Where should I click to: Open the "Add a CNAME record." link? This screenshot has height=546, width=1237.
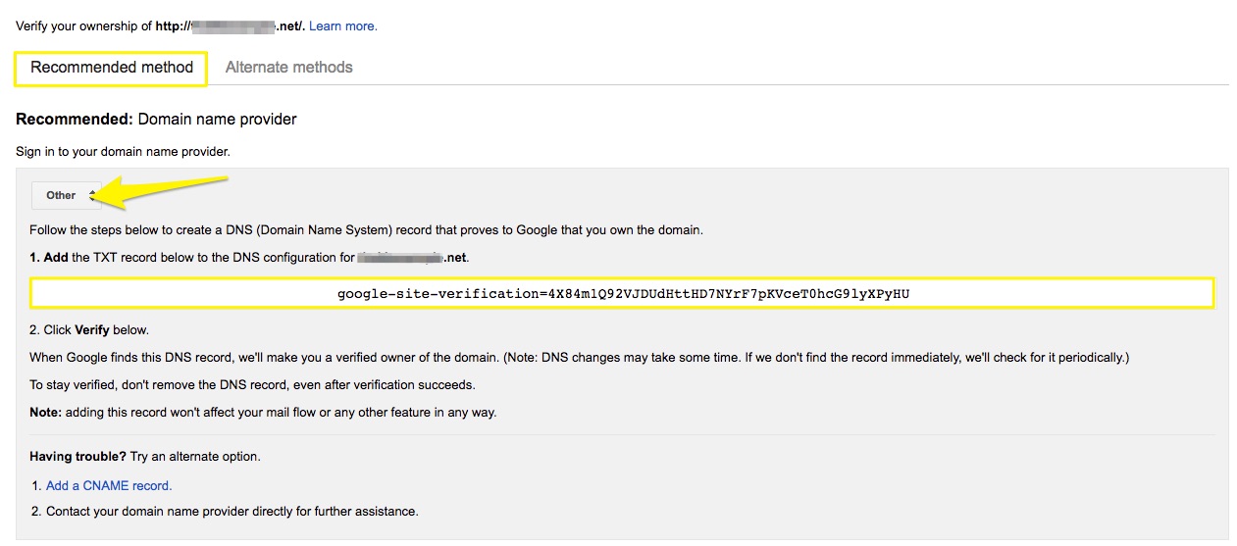(x=109, y=485)
